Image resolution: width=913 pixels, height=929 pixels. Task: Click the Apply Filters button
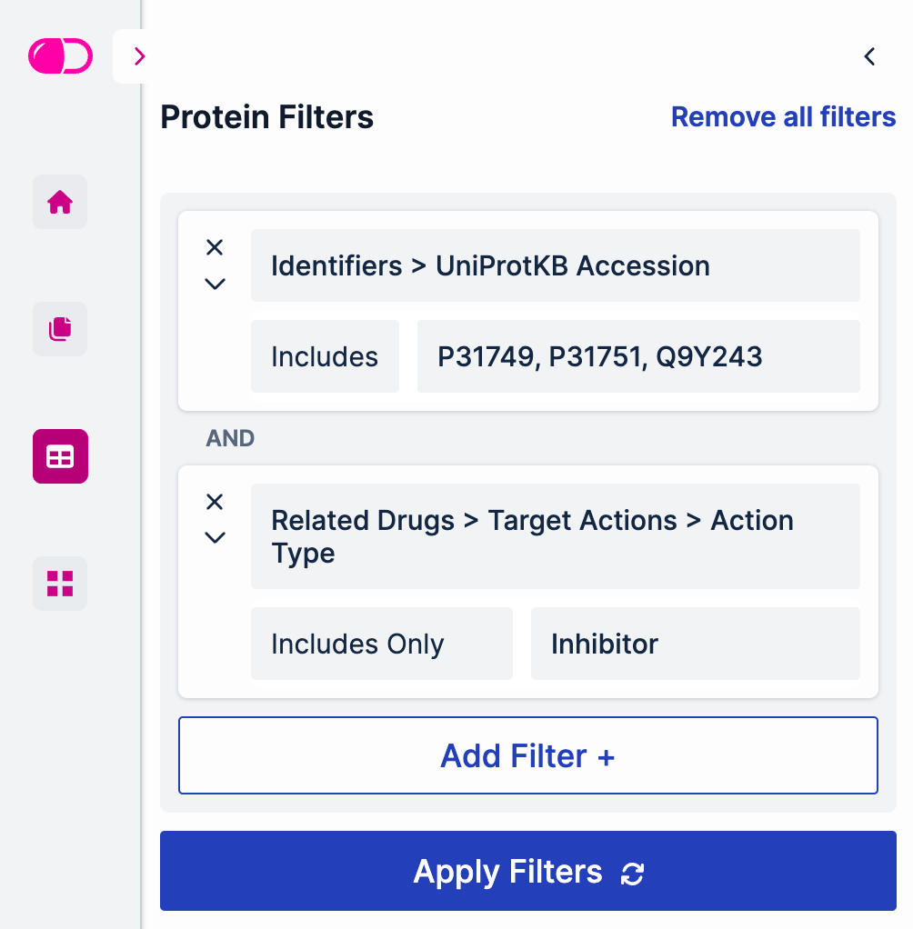(527, 871)
